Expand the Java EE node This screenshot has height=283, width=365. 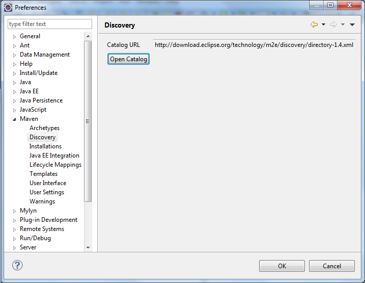pyautogui.click(x=14, y=92)
